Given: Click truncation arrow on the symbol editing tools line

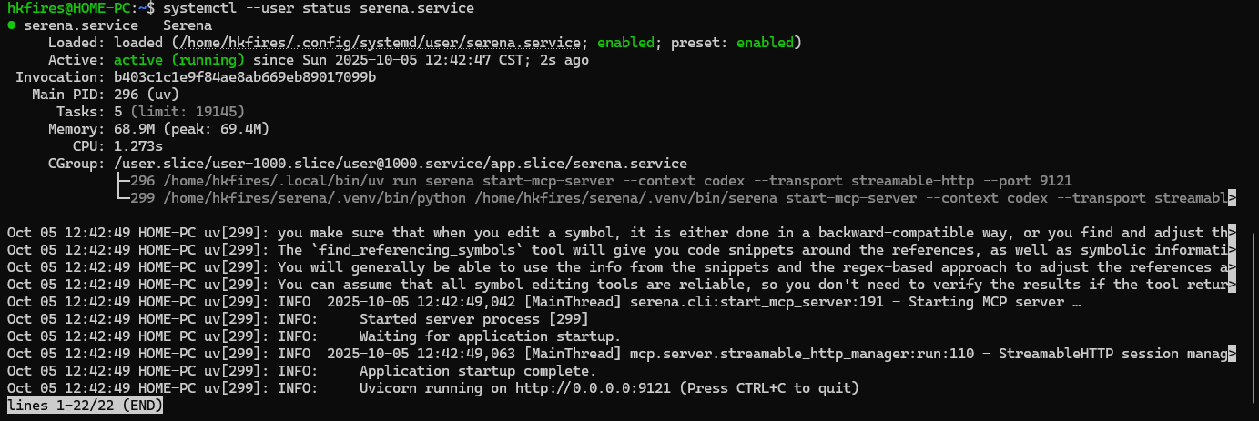Looking at the screenshot, I should point(1232,285).
